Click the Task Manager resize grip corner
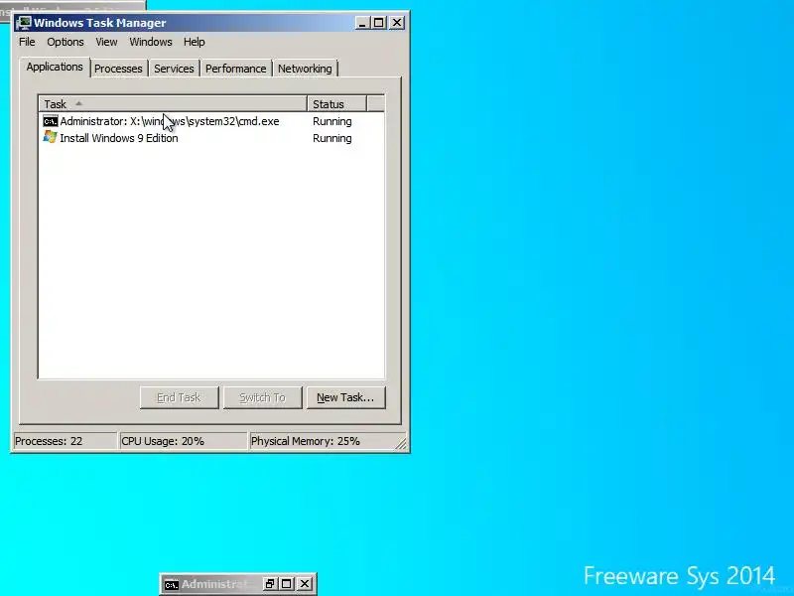The height and width of the screenshot is (596, 794). coord(401,443)
